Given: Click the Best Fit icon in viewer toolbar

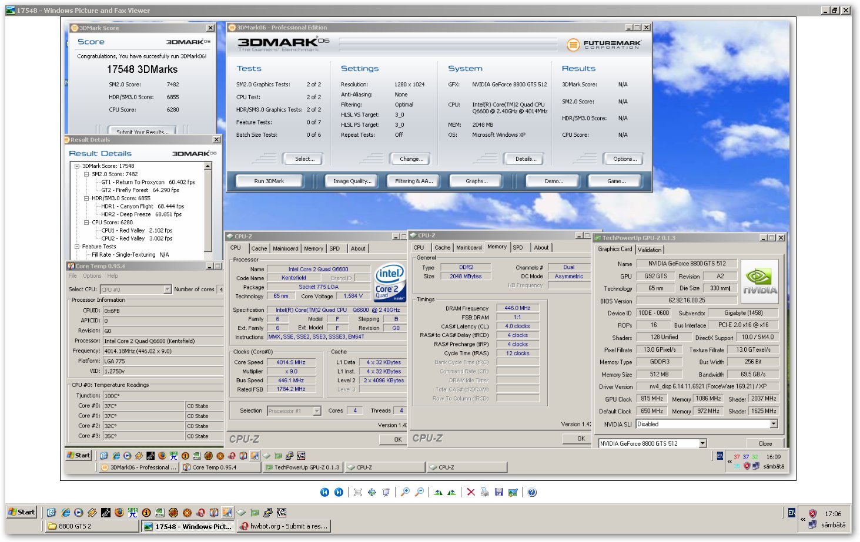Looking at the screenshot, I should pos(357,492).
